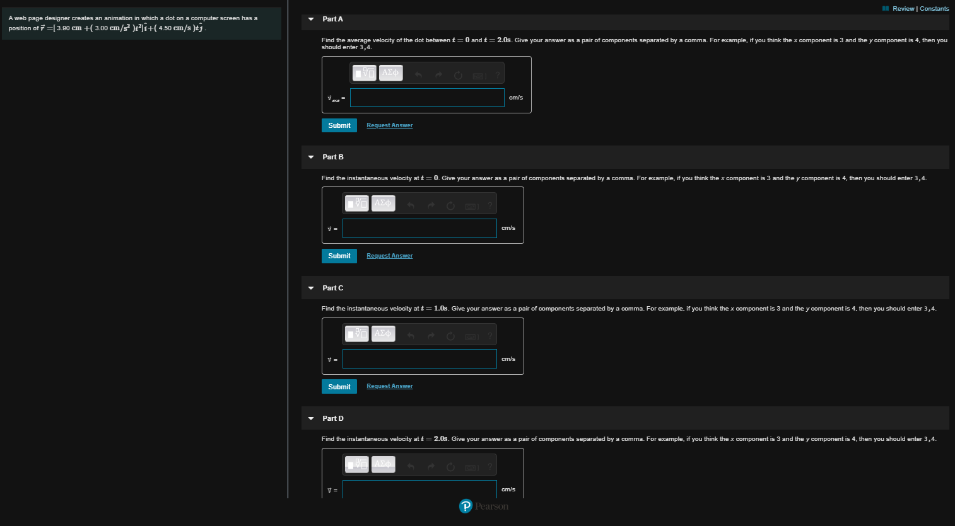
Task: Collapse the Part A section
Action: click(310, 19)
